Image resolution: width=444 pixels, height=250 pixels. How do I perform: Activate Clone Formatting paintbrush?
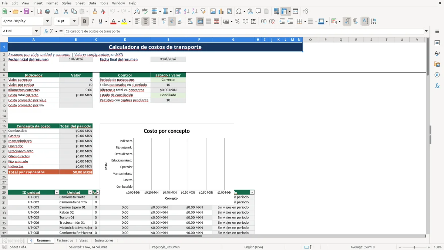click(x=95, y=11)
